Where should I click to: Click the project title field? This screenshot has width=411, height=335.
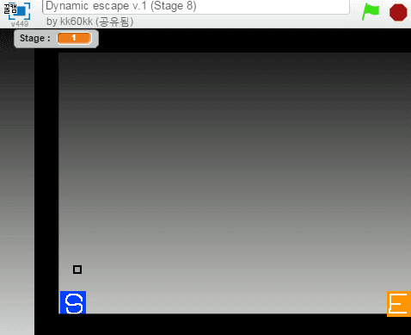pyautogui.click(x=196, y=6)
